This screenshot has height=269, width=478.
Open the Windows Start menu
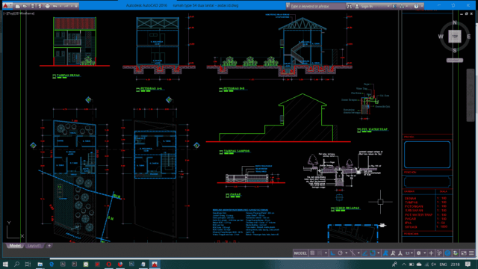(x=5, y=264)
